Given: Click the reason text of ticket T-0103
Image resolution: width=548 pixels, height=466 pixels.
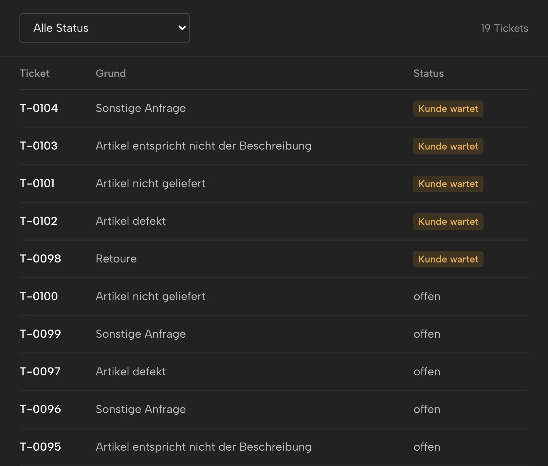Looking at the screenshot, I should pos(204,146).
